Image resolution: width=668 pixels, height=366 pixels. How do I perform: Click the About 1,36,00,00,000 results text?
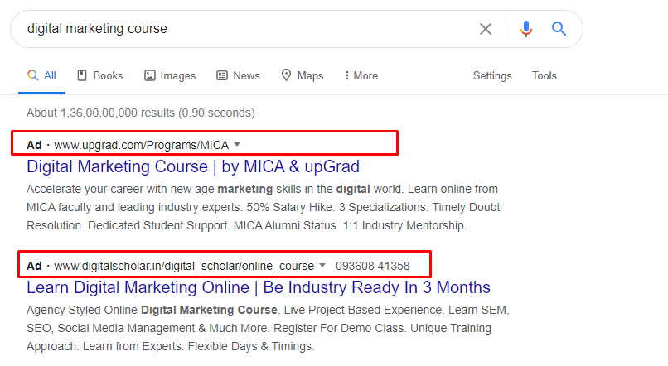(141, 113)
